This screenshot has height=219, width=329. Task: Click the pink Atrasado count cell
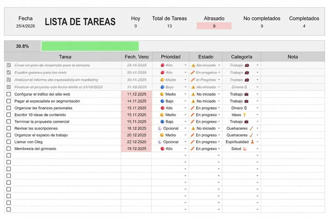(x=214, y=26)
